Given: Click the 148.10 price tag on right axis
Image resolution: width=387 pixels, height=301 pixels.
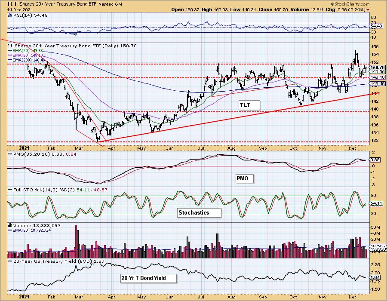Looking at the screenshot, I should point(378,77).
